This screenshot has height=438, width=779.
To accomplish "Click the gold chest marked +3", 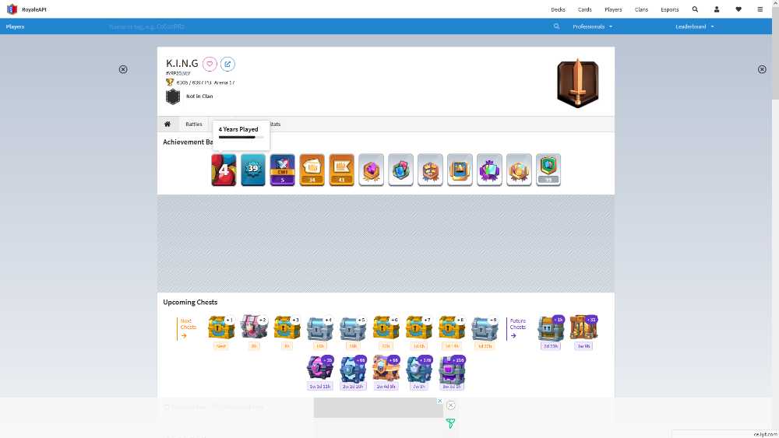I will pos(287,328).
